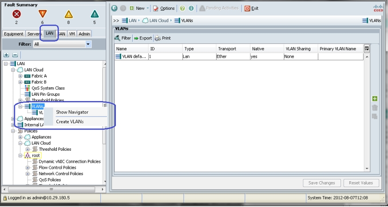Click the New toolbar button
The image size is (388, 207).
point(137,8)
